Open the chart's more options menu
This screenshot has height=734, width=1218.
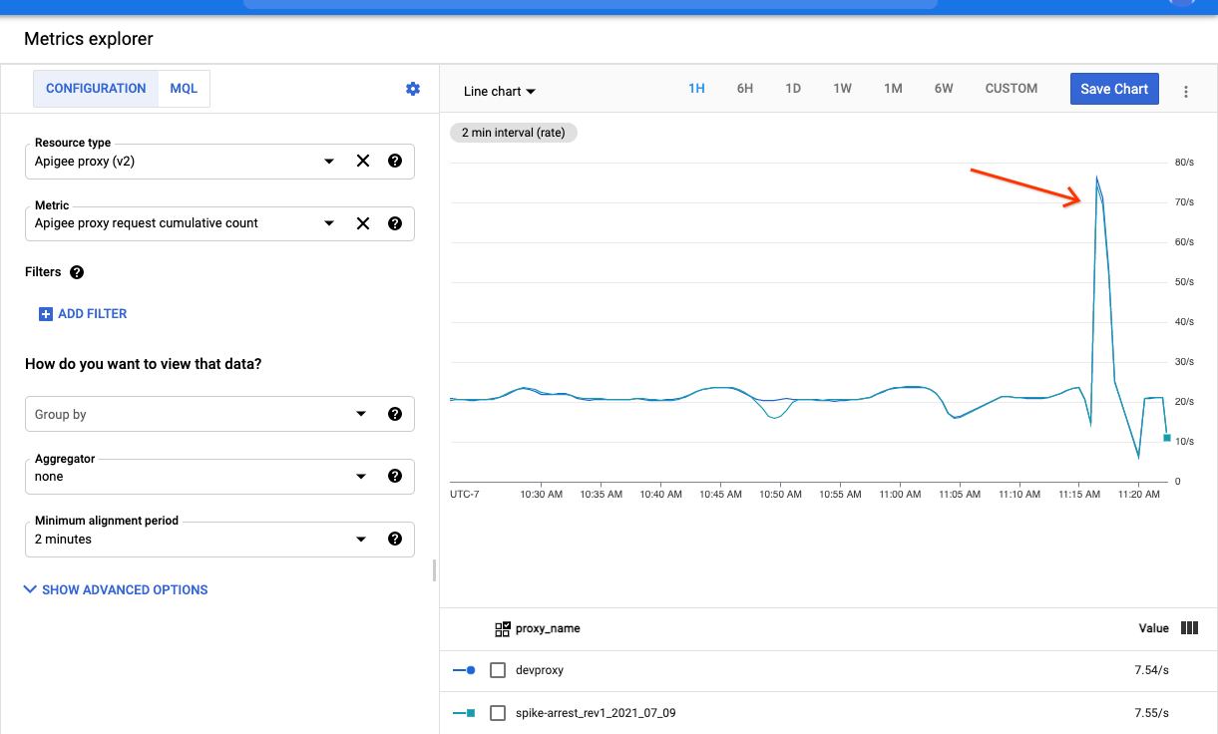[1186, 92]
